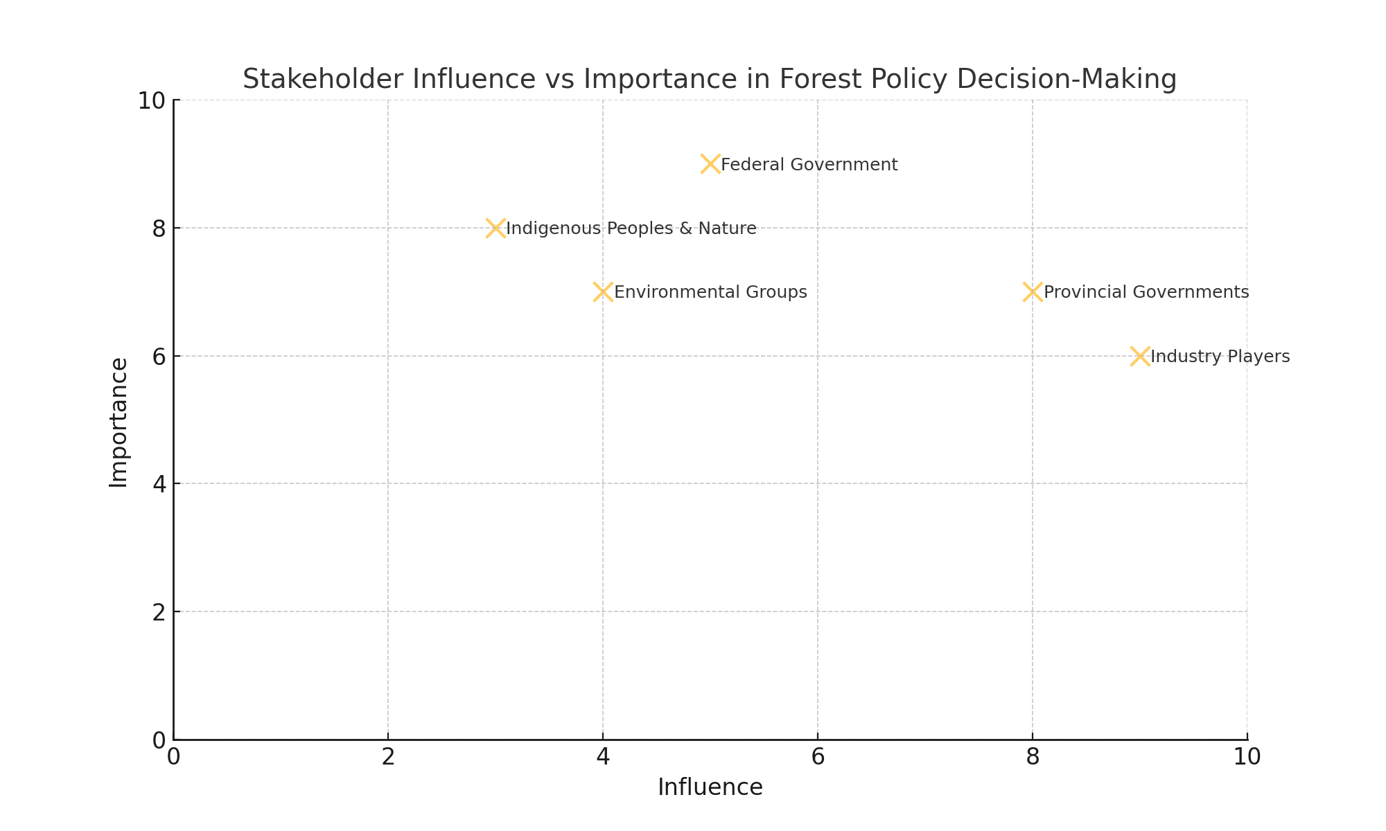This screenshot has width=1386, height=831.
Task: Click the Federal Government text label
Action: [x=809, y=165]
